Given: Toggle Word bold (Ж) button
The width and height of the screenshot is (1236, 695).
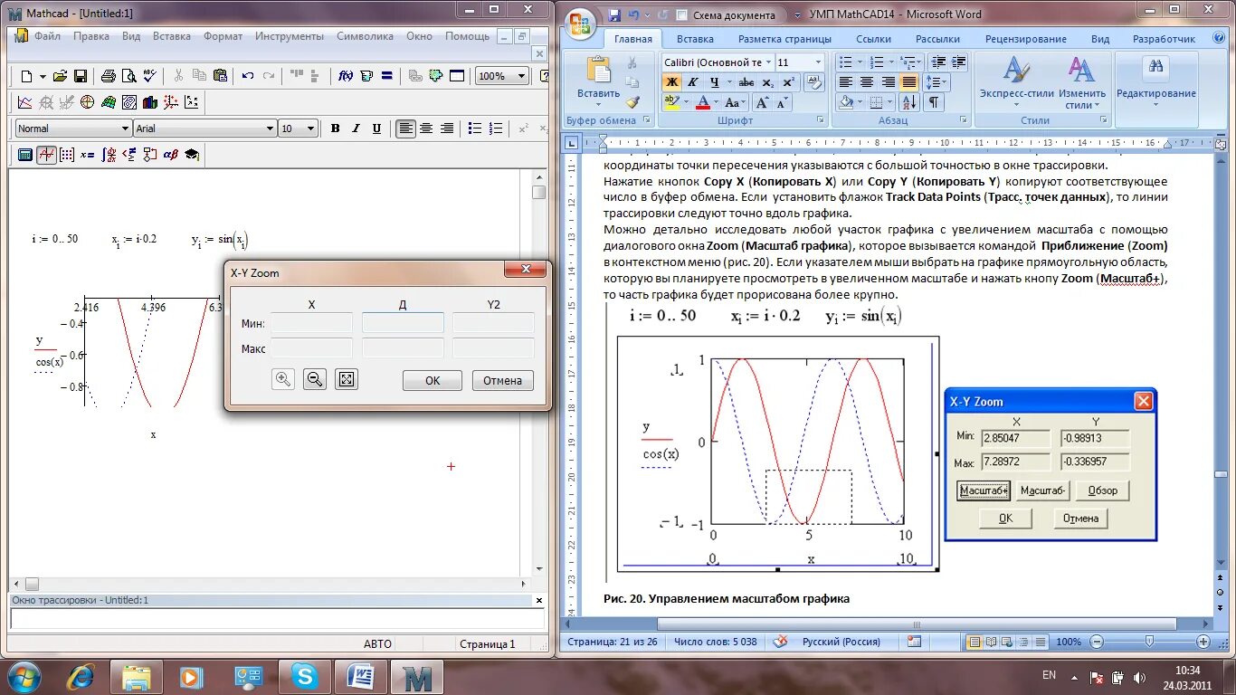Looking at the screenshot, I should [x=671, y=82].
